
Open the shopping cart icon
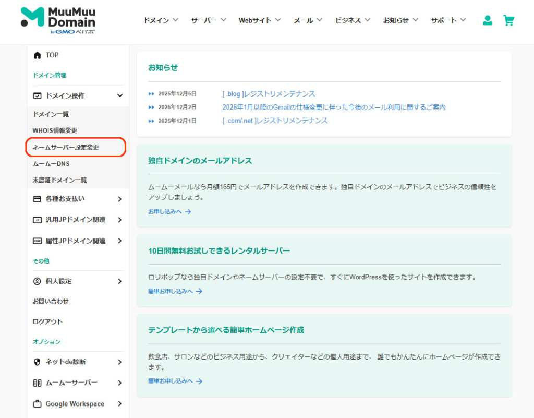pos(508,20)
